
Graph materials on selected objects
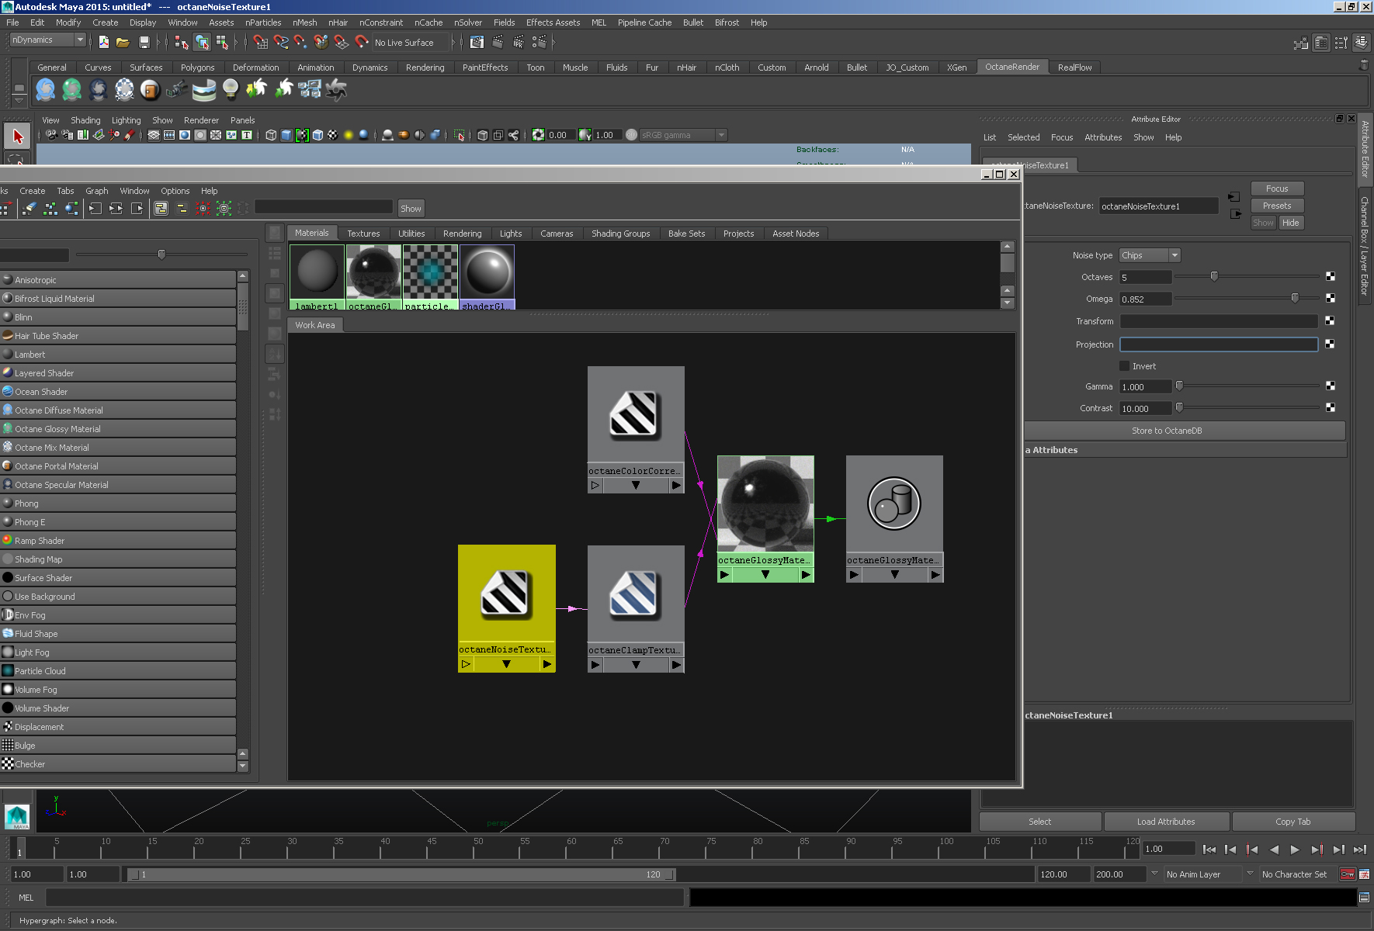coord(71,208)
